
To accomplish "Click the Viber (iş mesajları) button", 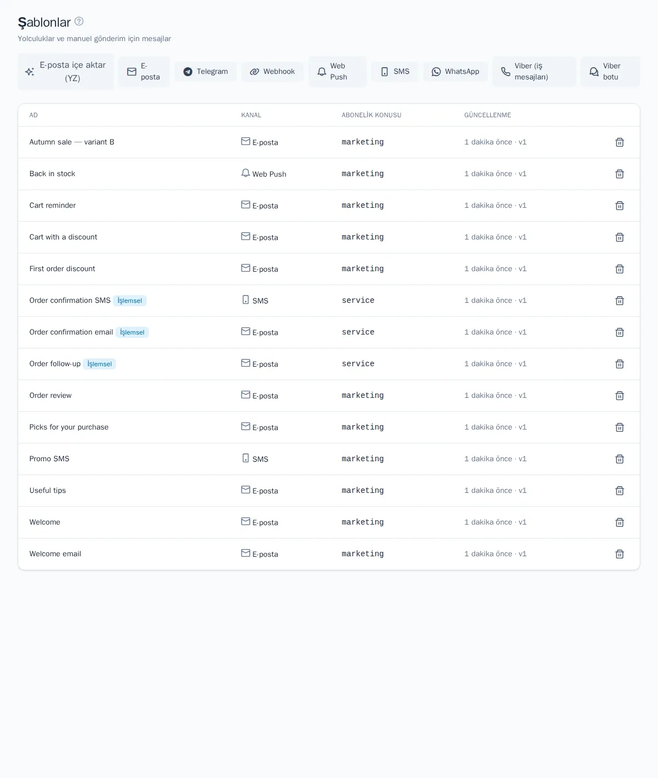I will tap(535, 72).
